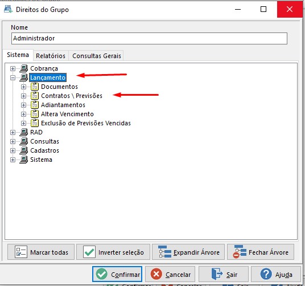Select the Adiantamentos label
Viewport: 305px width, 286px height.
(63, 105)
